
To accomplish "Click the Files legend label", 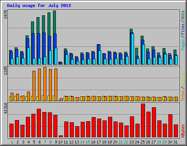I will pyautogui.click(x=183, y=29).
